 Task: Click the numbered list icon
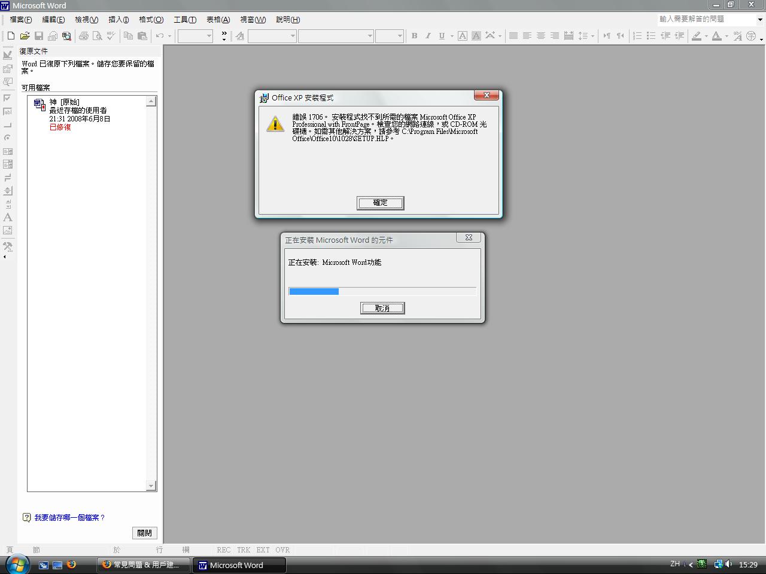(637, 36)
